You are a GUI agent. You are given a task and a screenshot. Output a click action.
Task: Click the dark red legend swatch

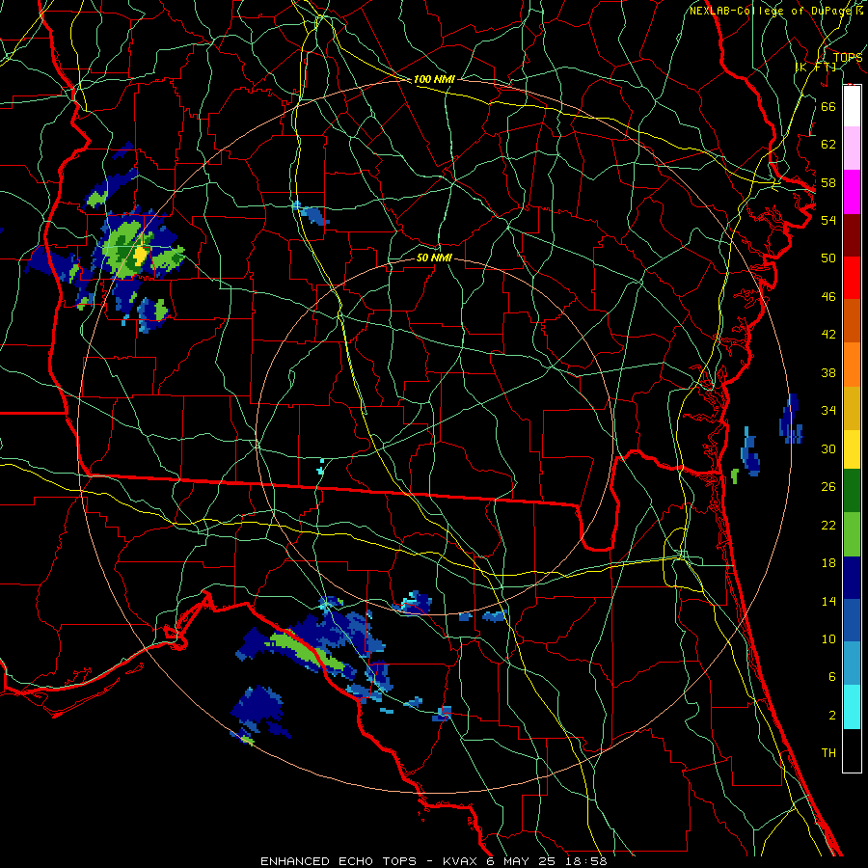(852, 235)
